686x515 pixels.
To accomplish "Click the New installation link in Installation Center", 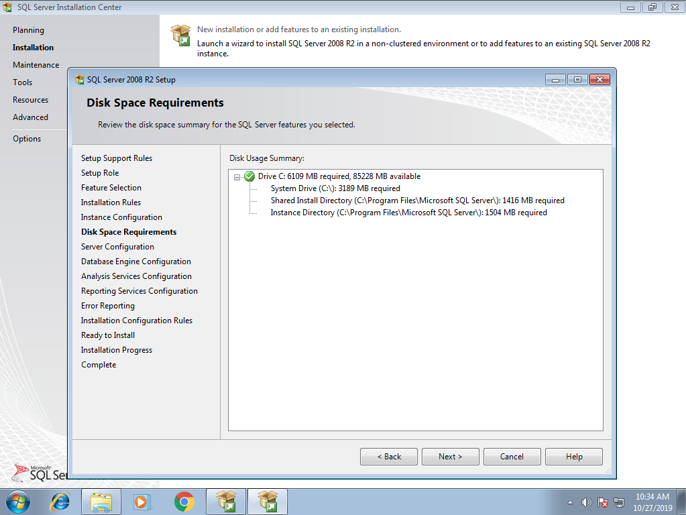I will click(x=299, y=30).
